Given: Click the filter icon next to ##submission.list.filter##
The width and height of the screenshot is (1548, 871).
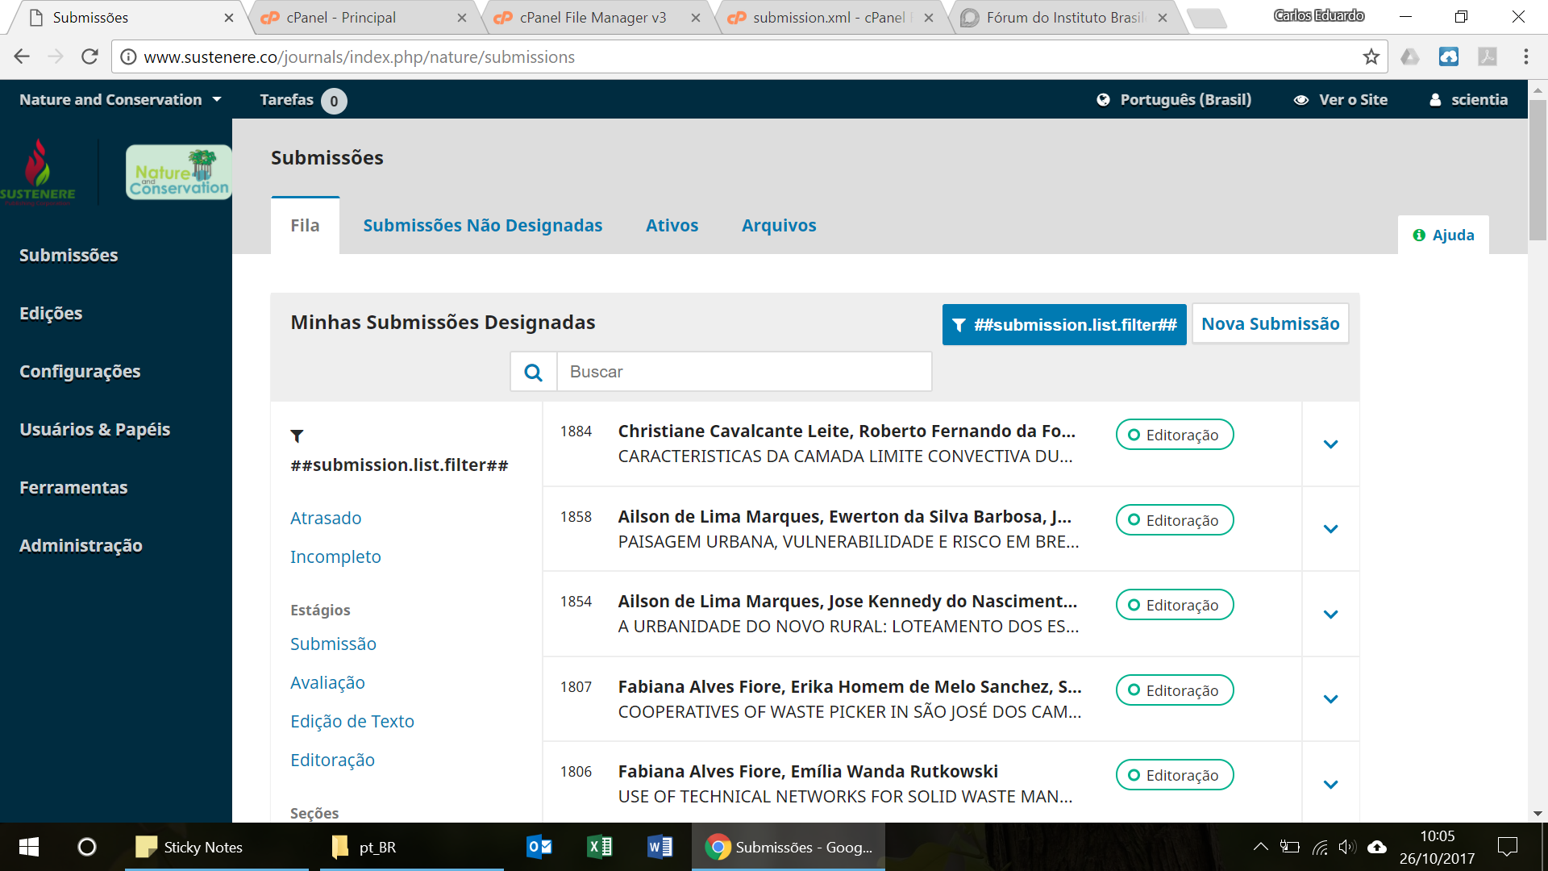Looking at the screenshot, I should (297, 435).
